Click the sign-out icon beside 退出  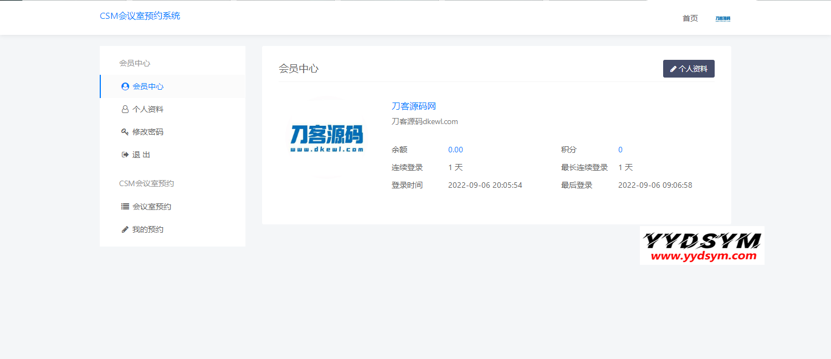pyautogui.click(x=125, y=155)
